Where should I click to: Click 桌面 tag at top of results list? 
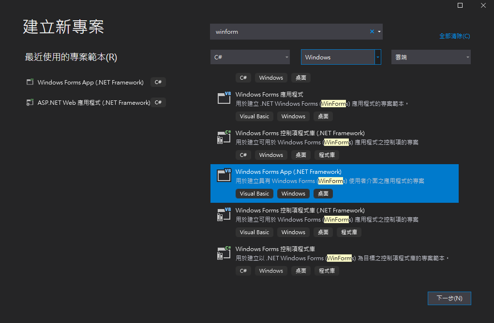(x=301, y=78)
